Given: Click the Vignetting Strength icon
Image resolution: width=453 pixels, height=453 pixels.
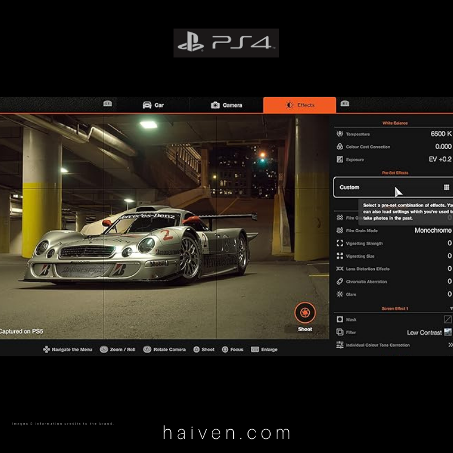Looking at the screenshot, I should click(339, 242).
